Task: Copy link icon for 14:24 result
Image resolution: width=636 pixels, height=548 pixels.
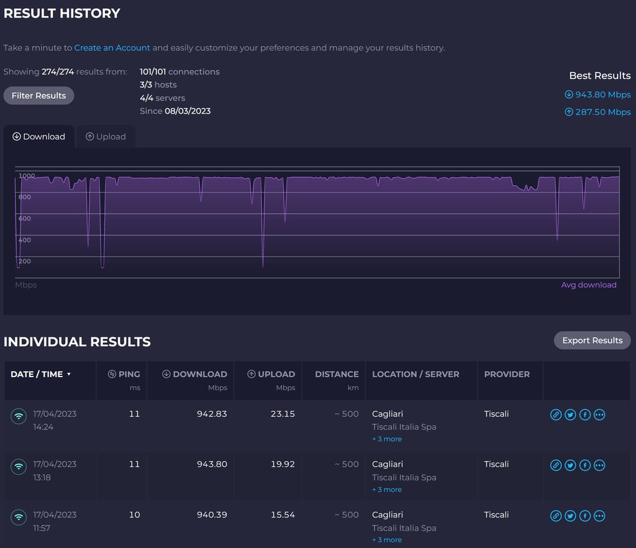Action: [x=556, y=415]
